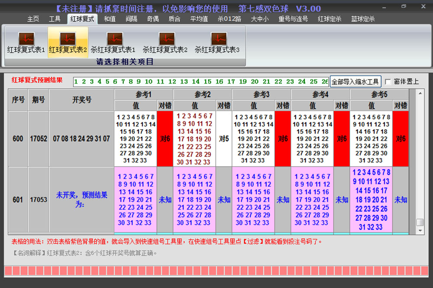
Task: Select the 参考5 purple value cell for 17053
Action: (371, 200)
